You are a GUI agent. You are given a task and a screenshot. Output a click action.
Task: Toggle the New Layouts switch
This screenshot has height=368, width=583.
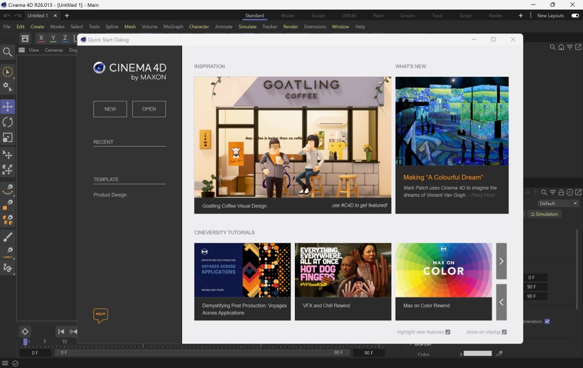[x=575, y=15]
